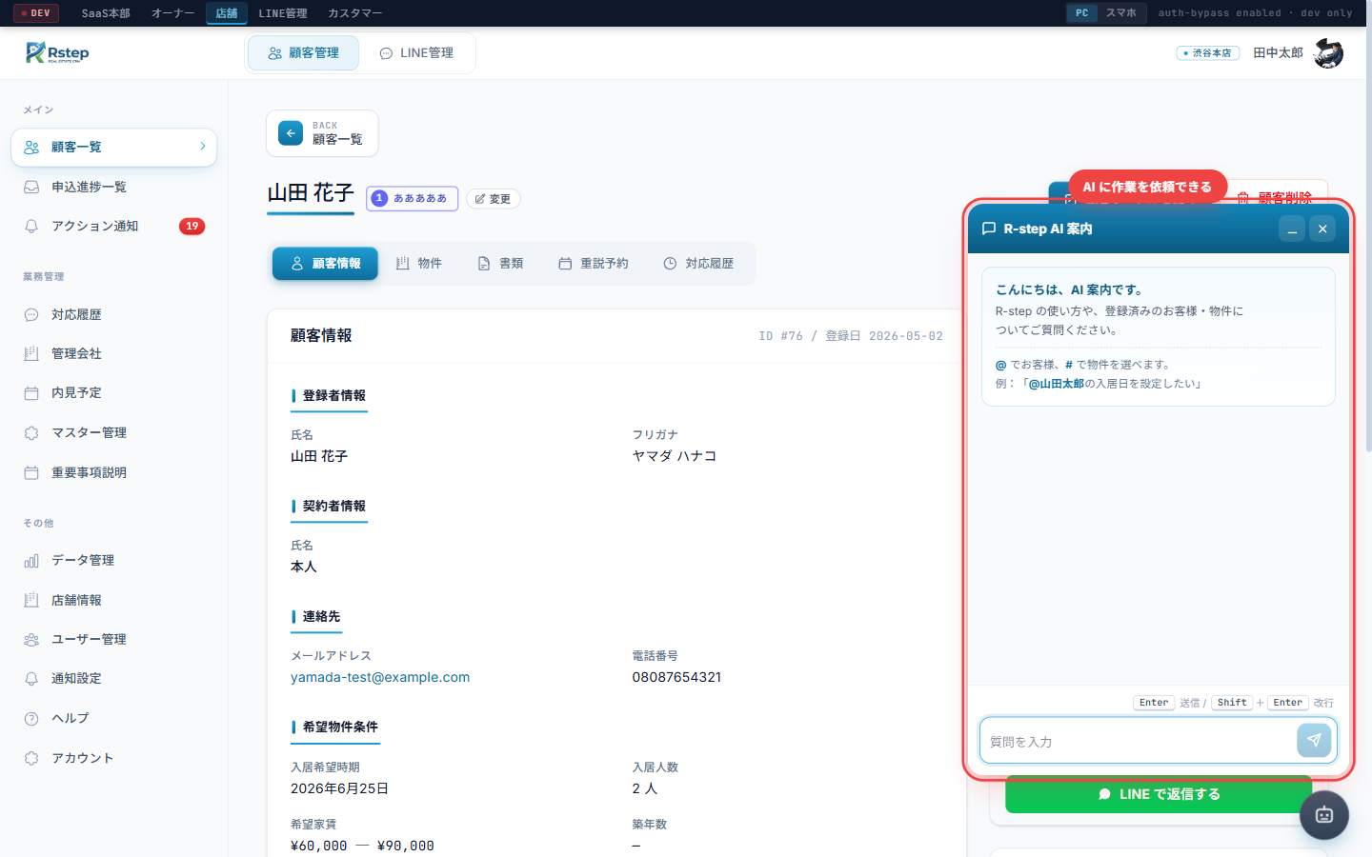Select カスタマー in dev bar
The height and width of the screenshot is (857, 1372).
click(x=355, y=13)
